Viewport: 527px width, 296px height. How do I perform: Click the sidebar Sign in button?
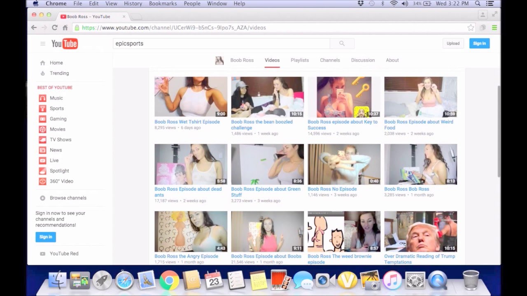coord(46,237)
